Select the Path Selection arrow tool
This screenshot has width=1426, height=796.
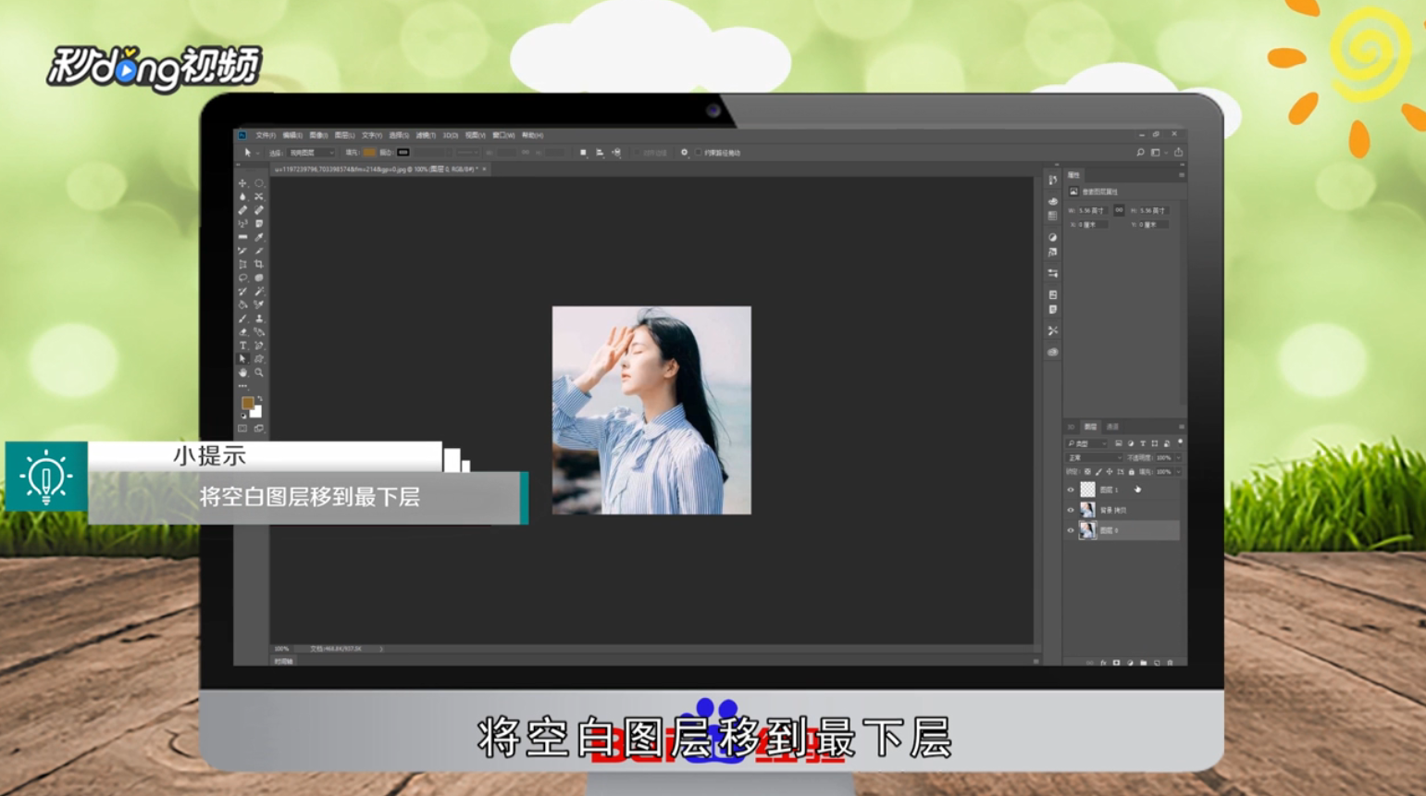pyautogui.click(x=242, y=359)
